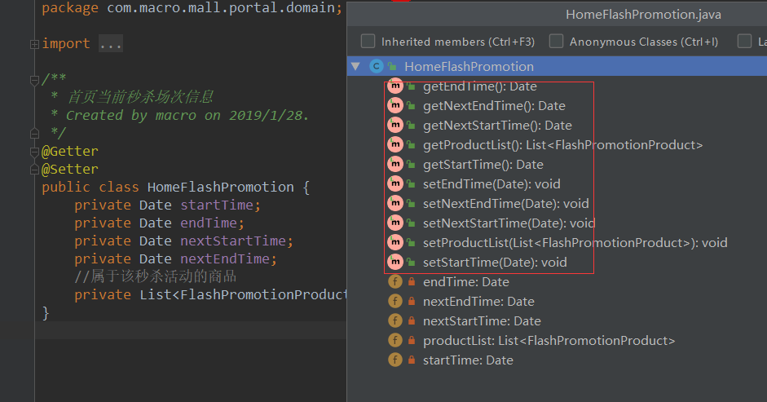Click method icon beside setStartTime(Date): void
The image size is (767, 402).
coord(395,263)
